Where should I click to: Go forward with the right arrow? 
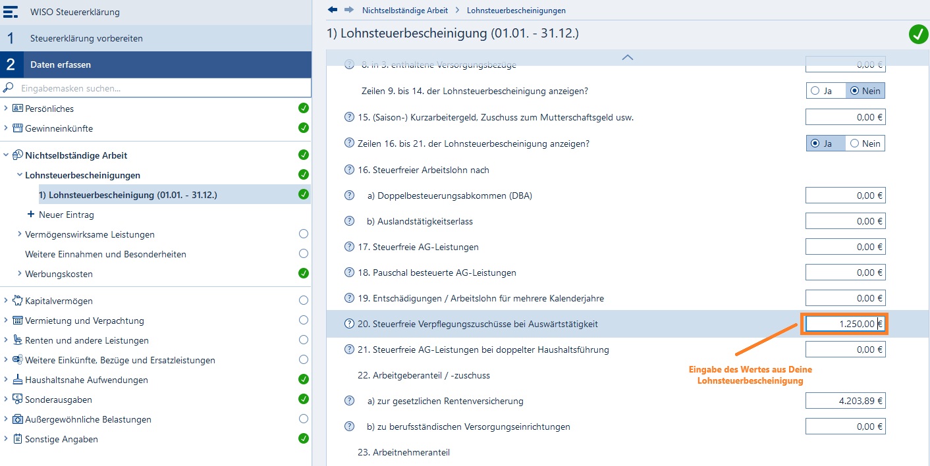[x=348, y=10]
